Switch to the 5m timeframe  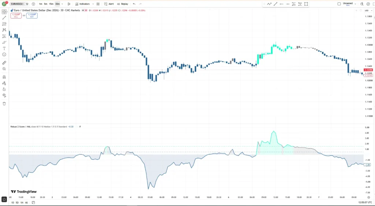(46, 4)
